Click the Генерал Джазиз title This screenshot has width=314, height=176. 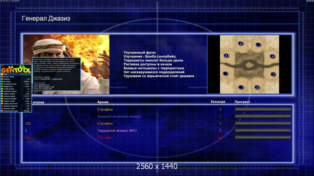46,18
